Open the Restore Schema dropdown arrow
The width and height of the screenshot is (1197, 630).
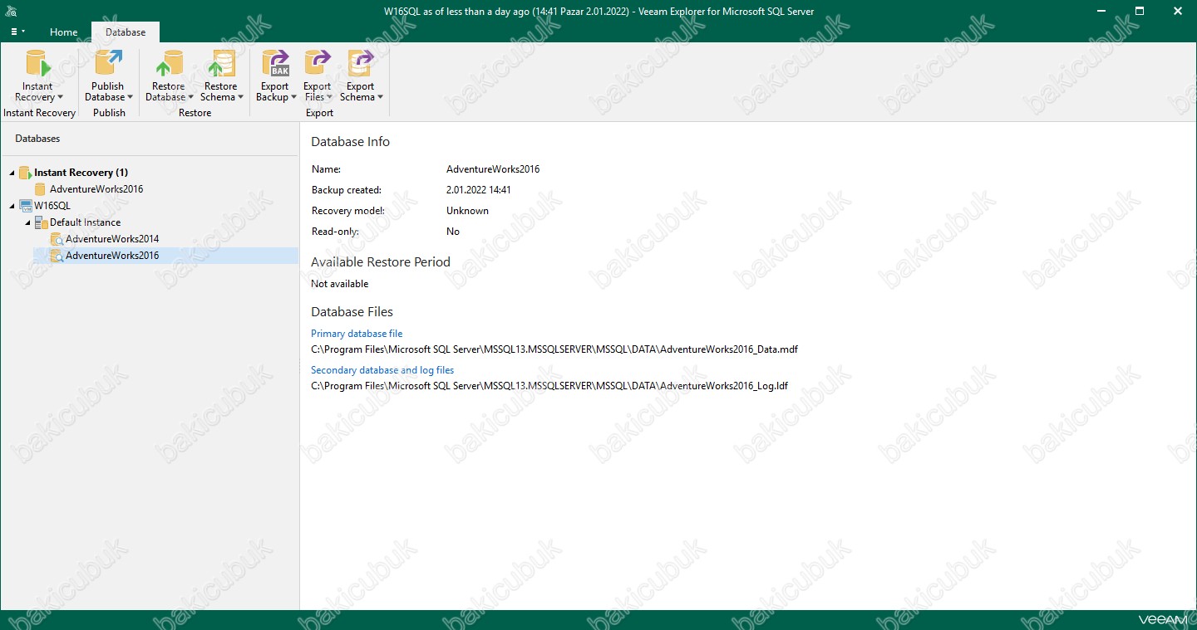[240, 98]
